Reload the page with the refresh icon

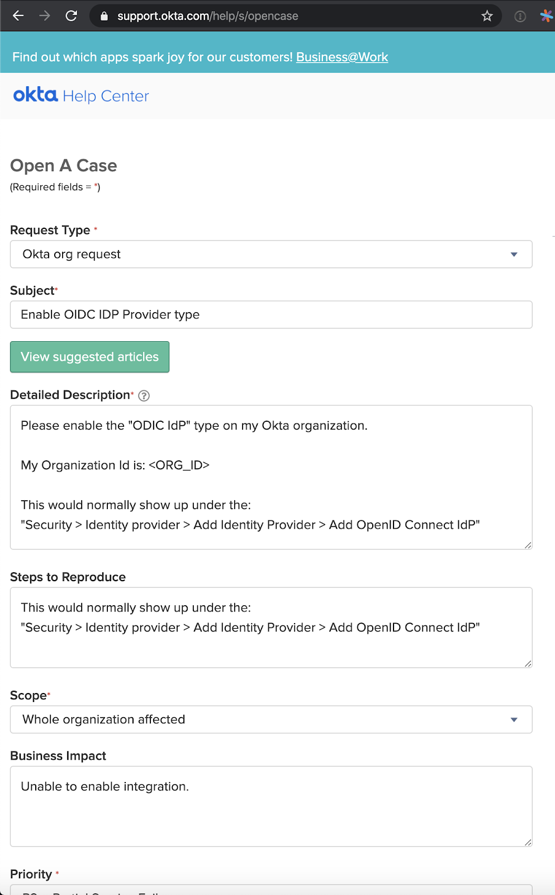pos(71,16)
